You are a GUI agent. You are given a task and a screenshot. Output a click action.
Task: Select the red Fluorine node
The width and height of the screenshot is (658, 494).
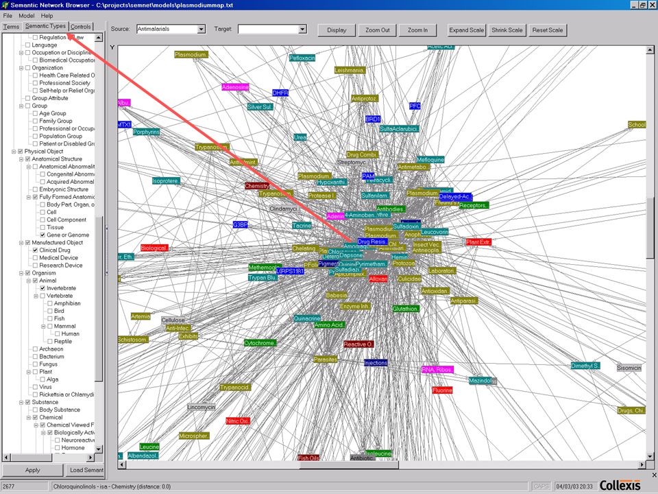tap(442, 390)
